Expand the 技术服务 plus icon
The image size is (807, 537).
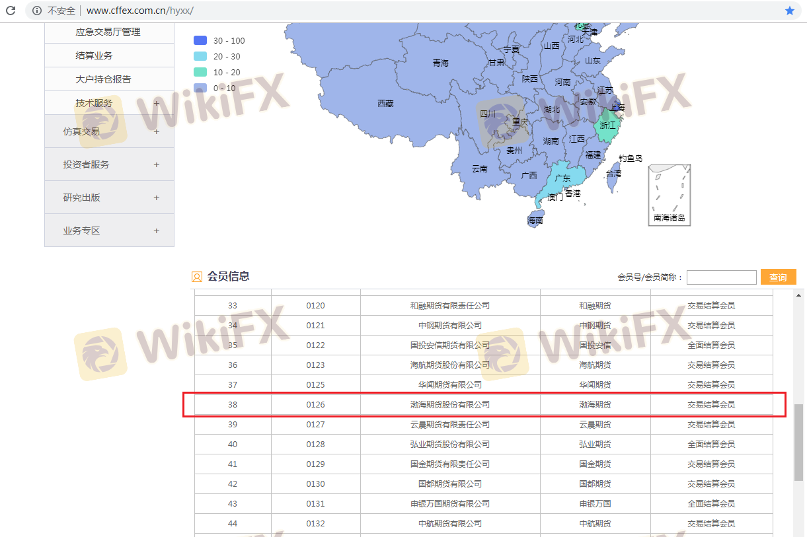click(157, 103)
